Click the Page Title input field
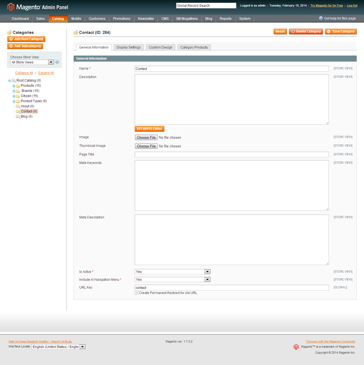Image resolution: width=364 pixels, height=365 pixels. click(x=232, y=154)
